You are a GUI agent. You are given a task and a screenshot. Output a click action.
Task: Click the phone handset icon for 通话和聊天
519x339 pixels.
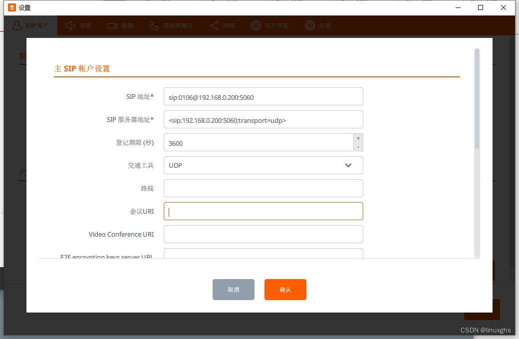154,25
